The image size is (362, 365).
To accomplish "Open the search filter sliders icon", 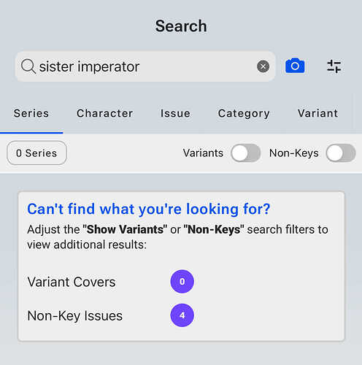I will click(334, 66).
